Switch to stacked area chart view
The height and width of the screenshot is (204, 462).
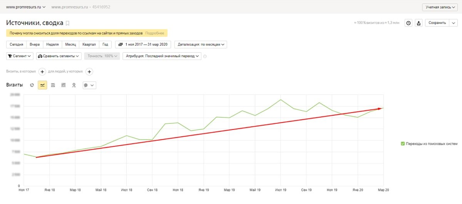click(53, 85)
